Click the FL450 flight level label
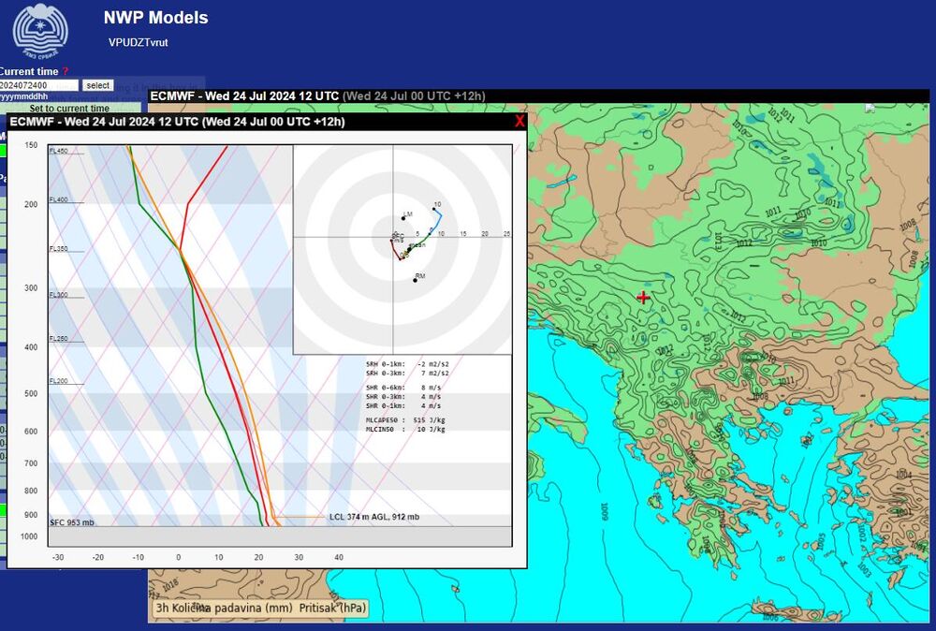The height and width of the screenshot is (631, 936). 59,151
